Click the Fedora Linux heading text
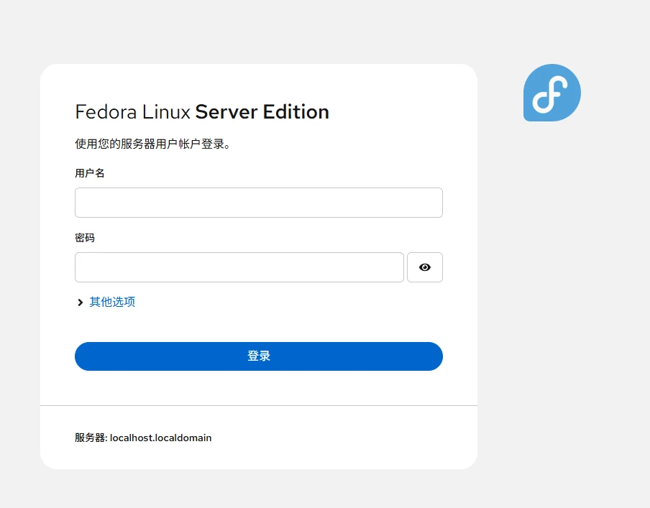Screen dimensions: 650x508 pyautogui.click(x=132, y=112)
